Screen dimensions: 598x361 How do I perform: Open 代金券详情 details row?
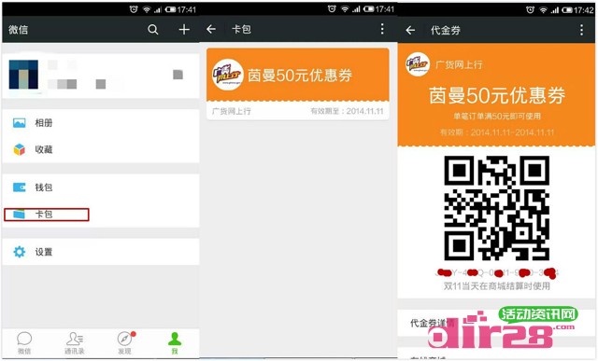pyautogui.click(x=496, y=323)
